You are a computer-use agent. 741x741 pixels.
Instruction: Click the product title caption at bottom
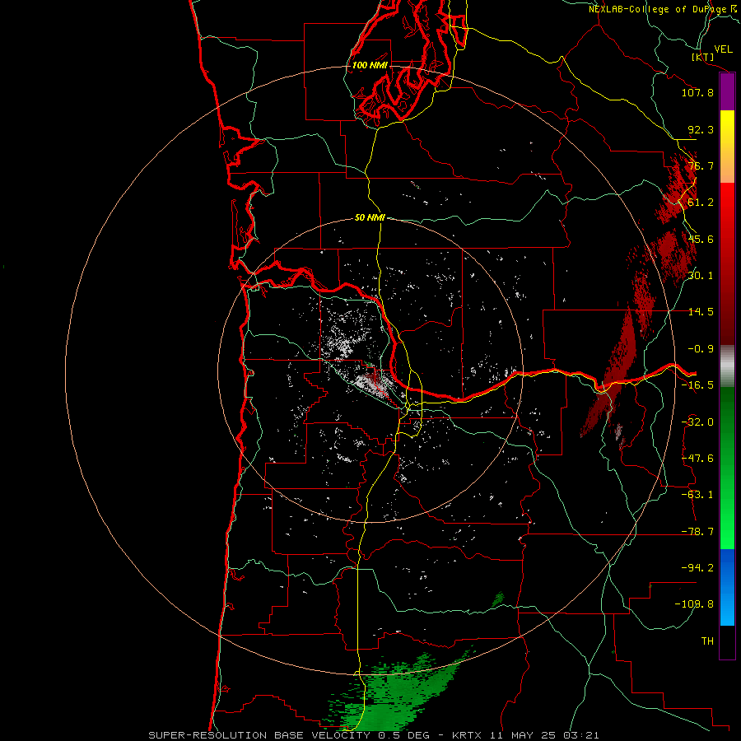click(374, 735)
